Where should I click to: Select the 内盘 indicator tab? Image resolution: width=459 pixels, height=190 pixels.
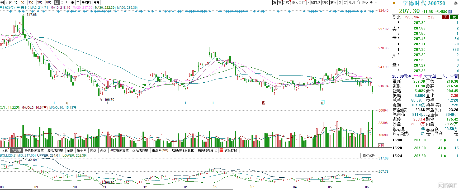click(93, 150)
